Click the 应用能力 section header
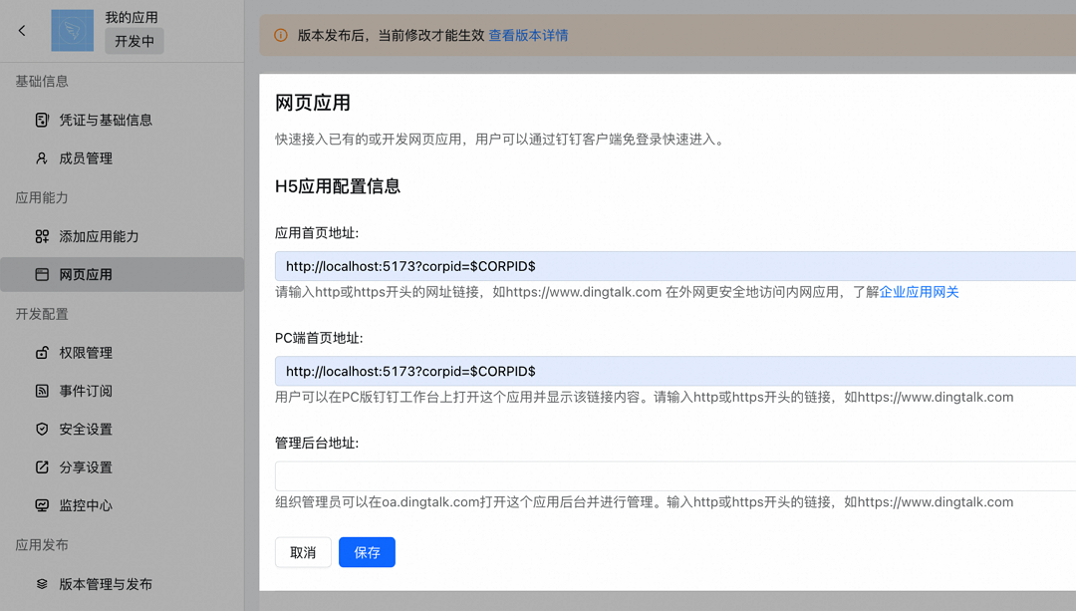 coord(42,197)
